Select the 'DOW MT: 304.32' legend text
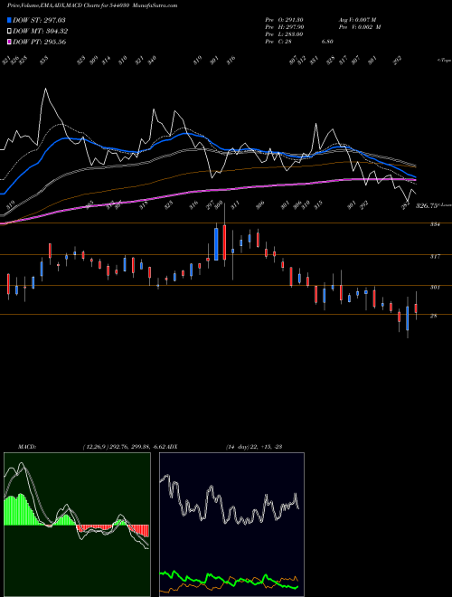 tap(41, 31)
